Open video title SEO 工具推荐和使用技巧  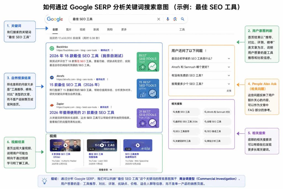click(132, 156)
